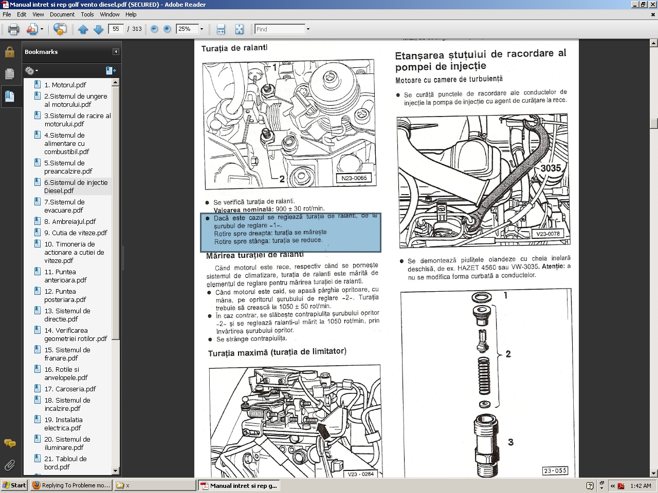The height and width of the screenshot is (493, 658).
Task: Collapse the Bookmarks panel with arrow button
Action: [x=116, y=52]
